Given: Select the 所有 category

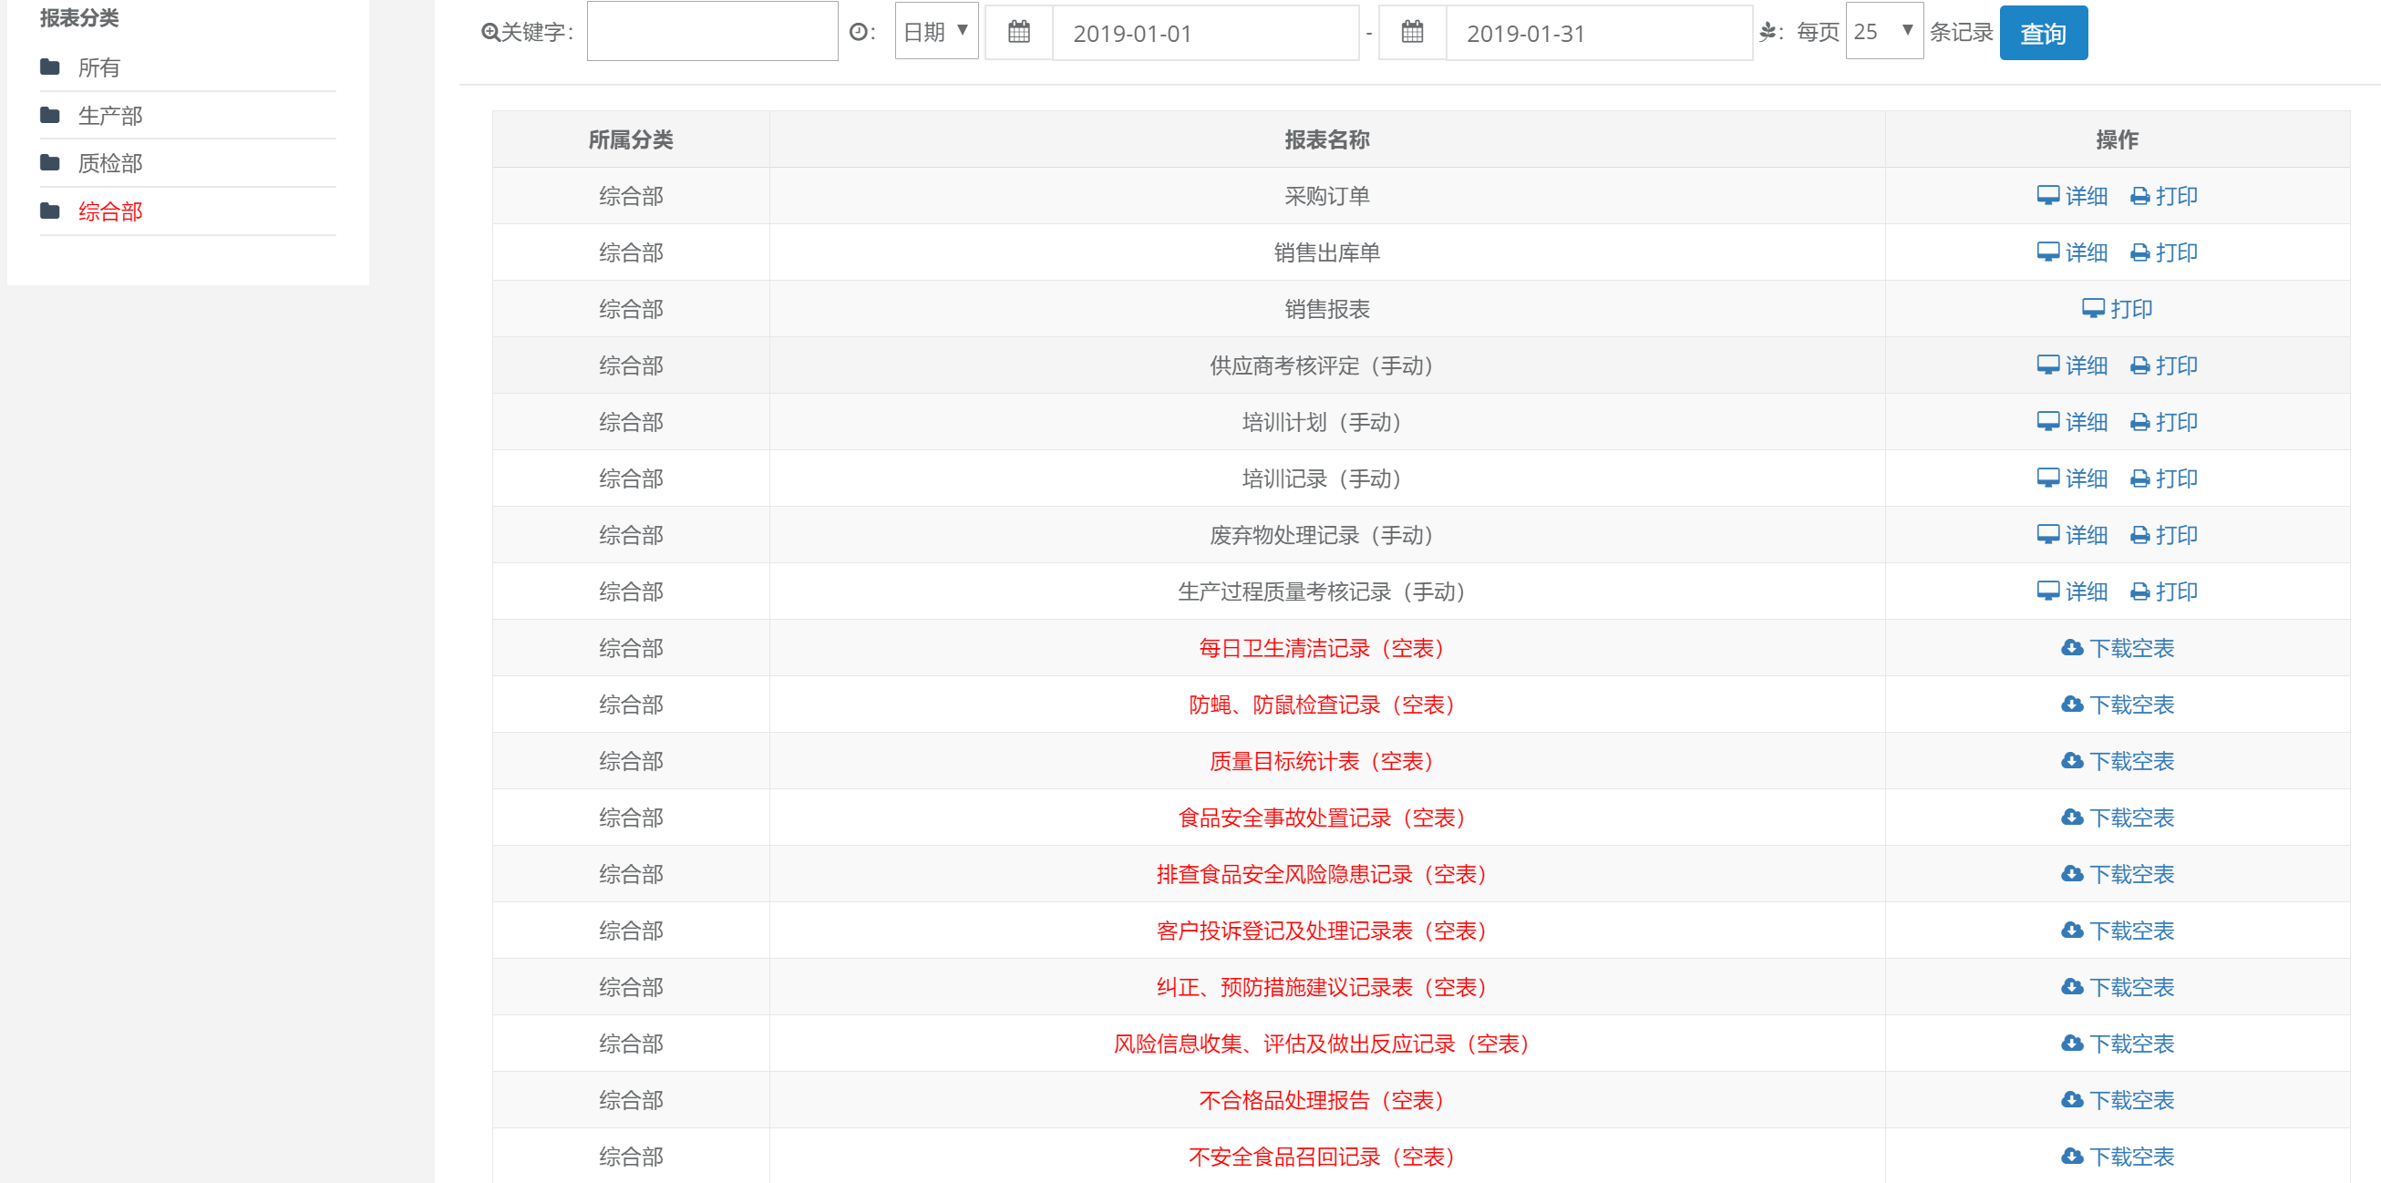Looking at the screenshot, I should click(x=98, y=67).
